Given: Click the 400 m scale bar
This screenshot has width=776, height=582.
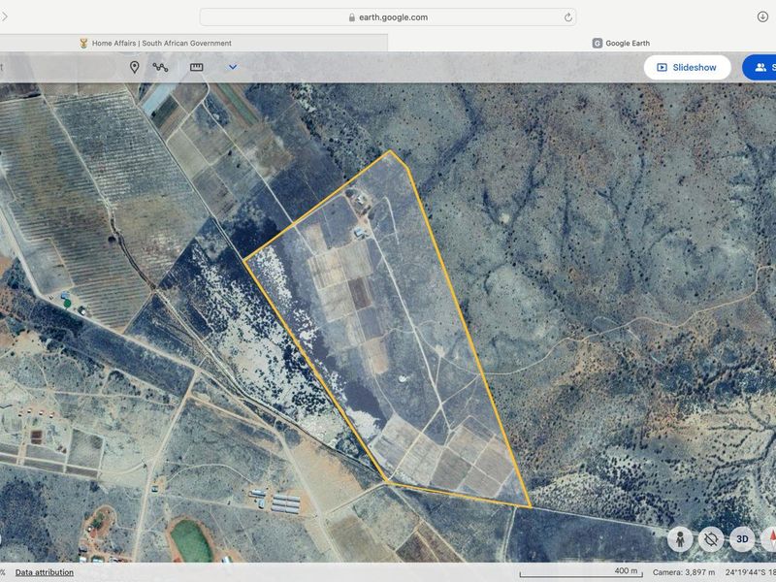Looking at the screenshot, I should [579, 571].
